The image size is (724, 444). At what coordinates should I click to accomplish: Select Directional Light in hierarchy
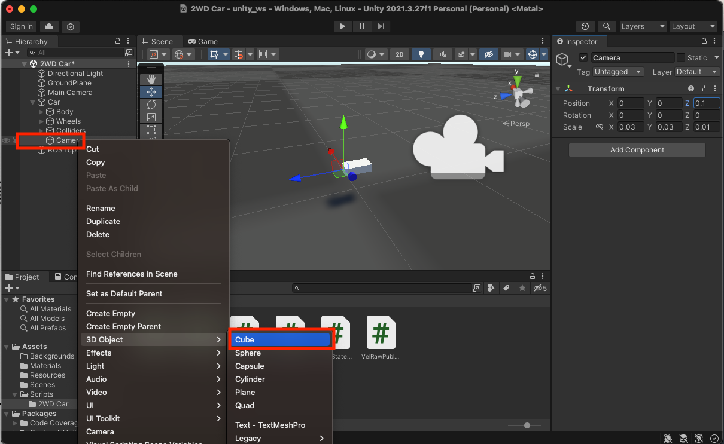click(x=75, y=74)
